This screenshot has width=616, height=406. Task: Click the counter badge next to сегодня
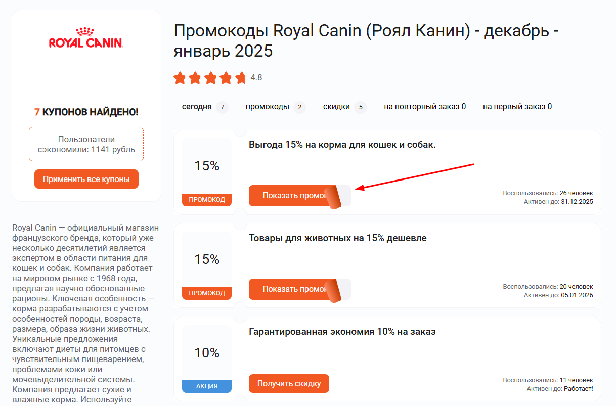click(222, 107)
